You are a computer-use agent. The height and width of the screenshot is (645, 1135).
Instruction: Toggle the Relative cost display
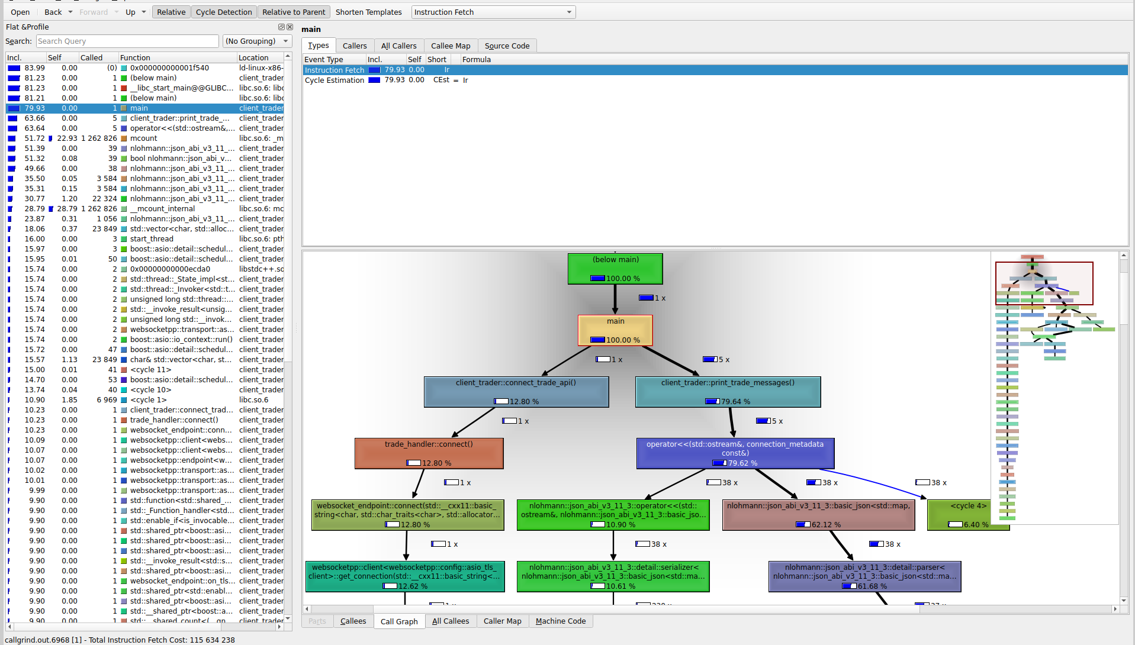[171, 12]
